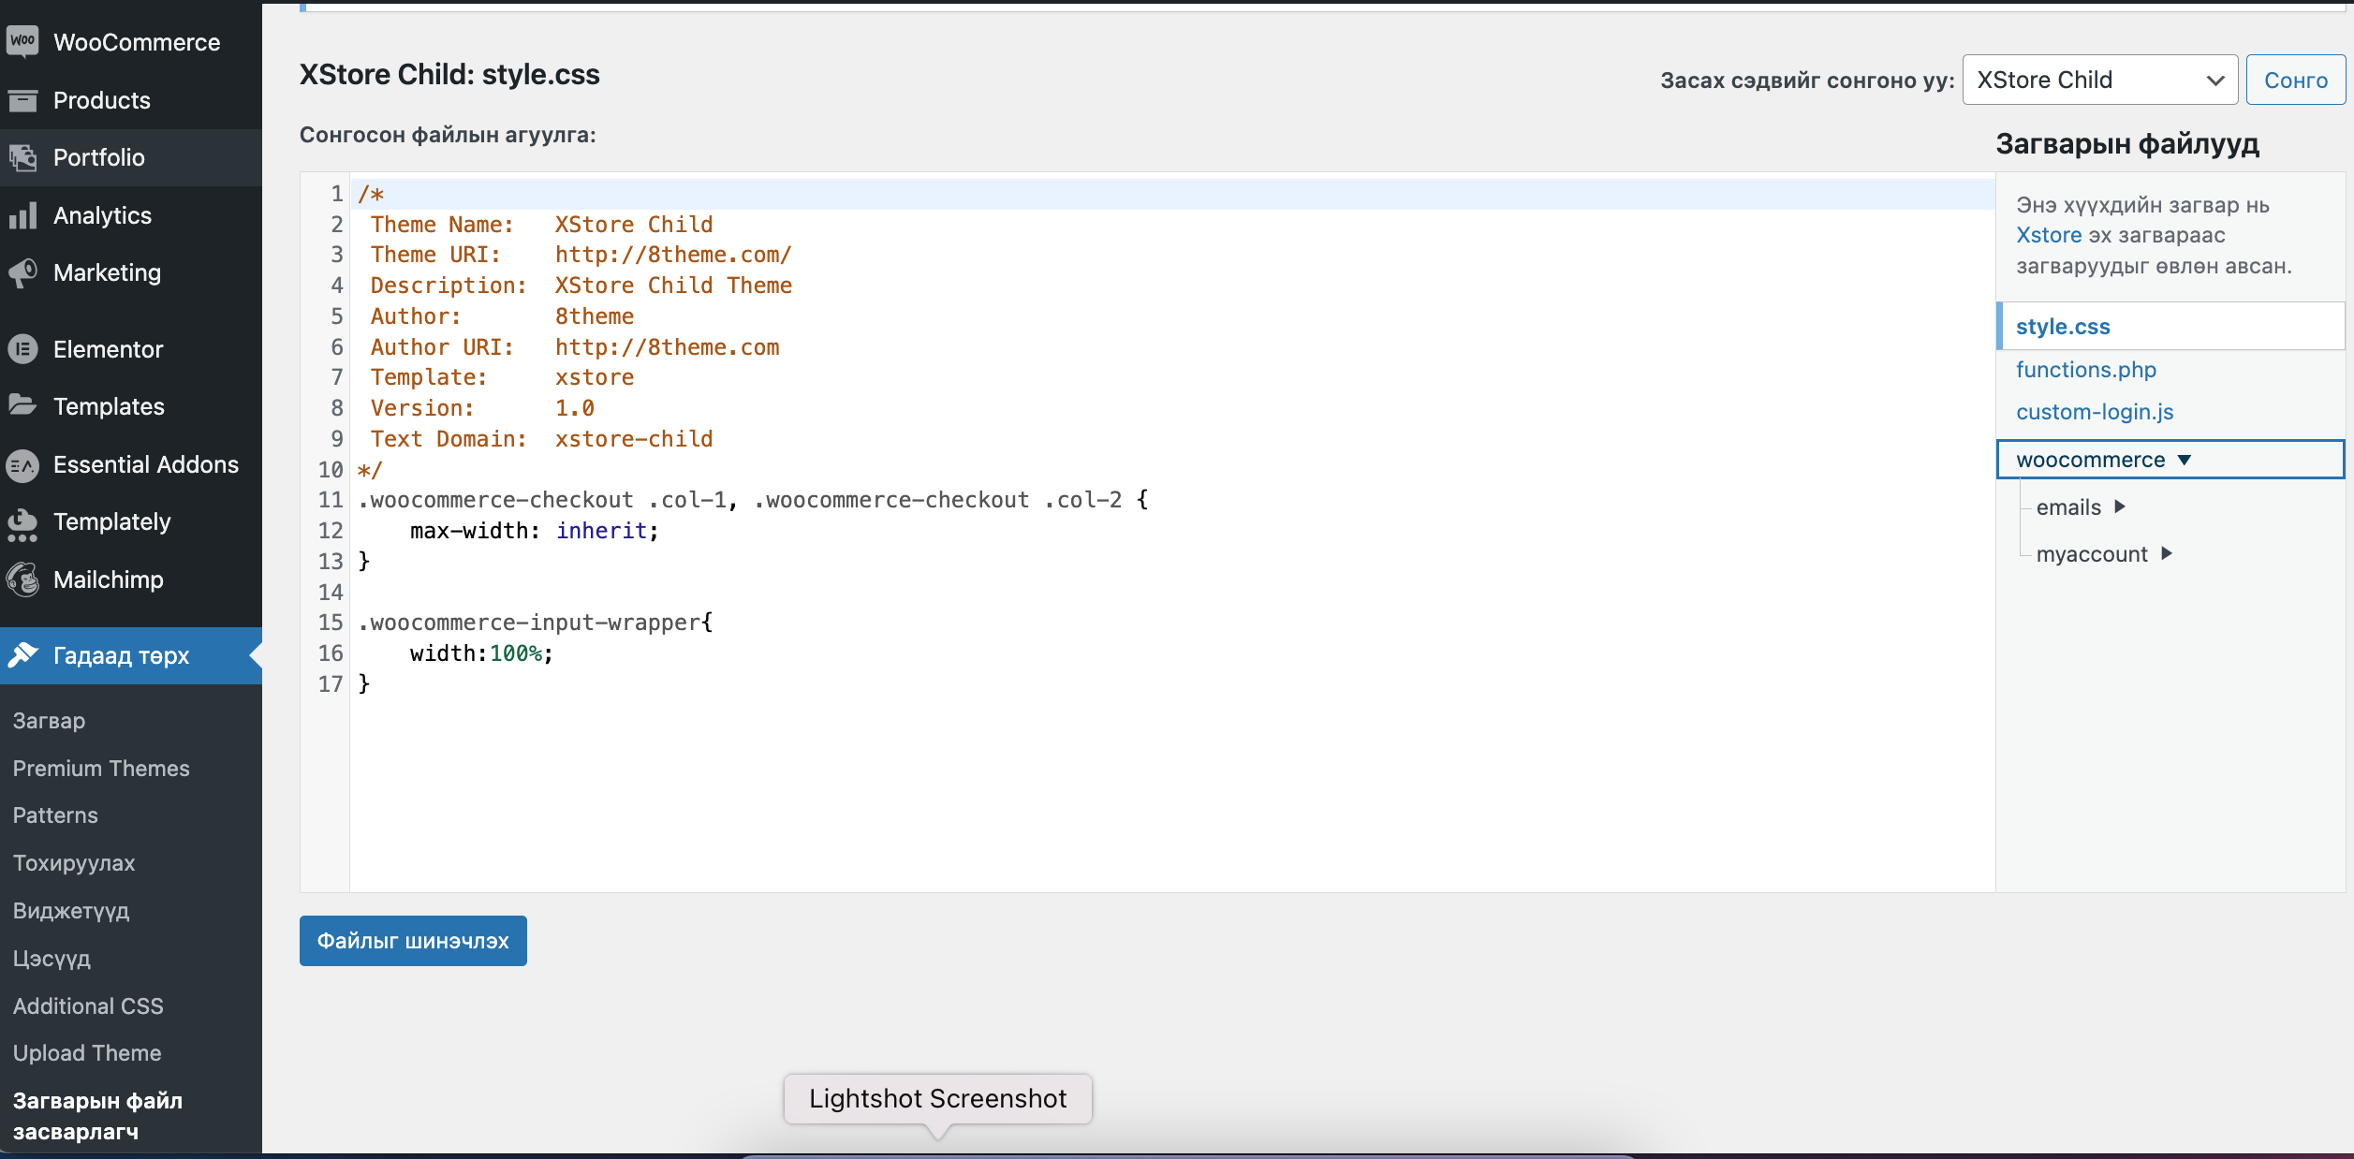Click the Essential Addons EA icon
The height and width of the screenshot is (1159, 2354).
click(x=22, y=465)
